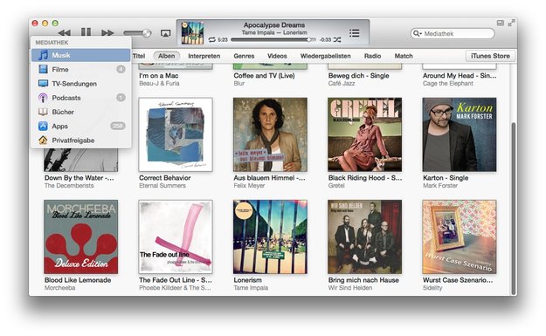
Task: Open the AirPlay output icon
Action: [x=165, y=33]
